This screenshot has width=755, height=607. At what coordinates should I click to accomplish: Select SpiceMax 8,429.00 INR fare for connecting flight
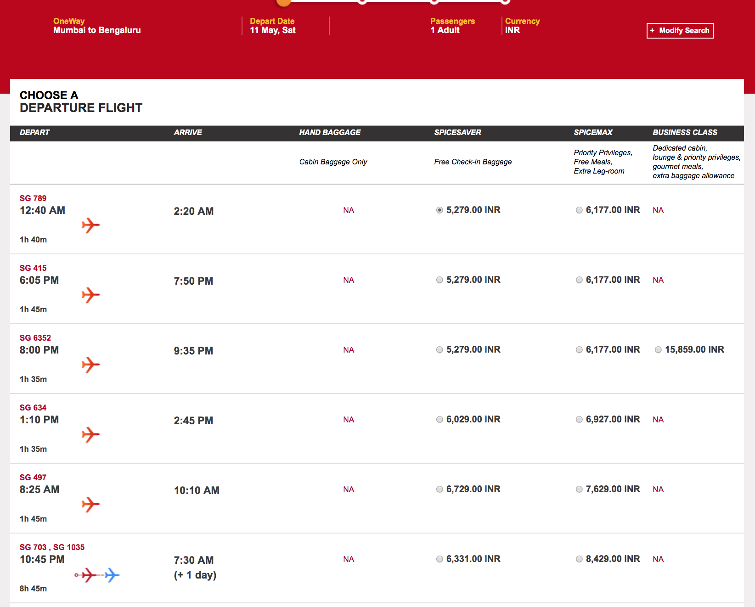[x=579, y=559]
